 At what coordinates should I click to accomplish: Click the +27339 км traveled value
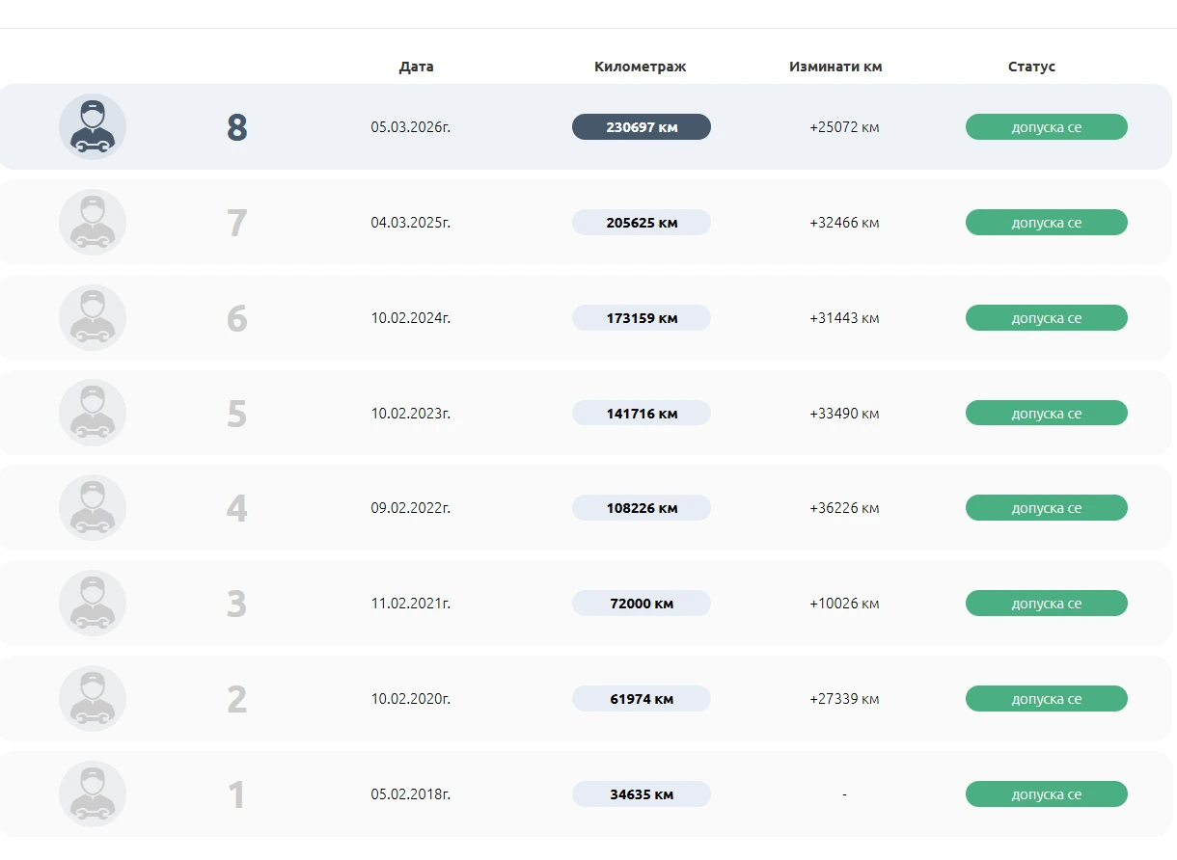click(844, 699)
